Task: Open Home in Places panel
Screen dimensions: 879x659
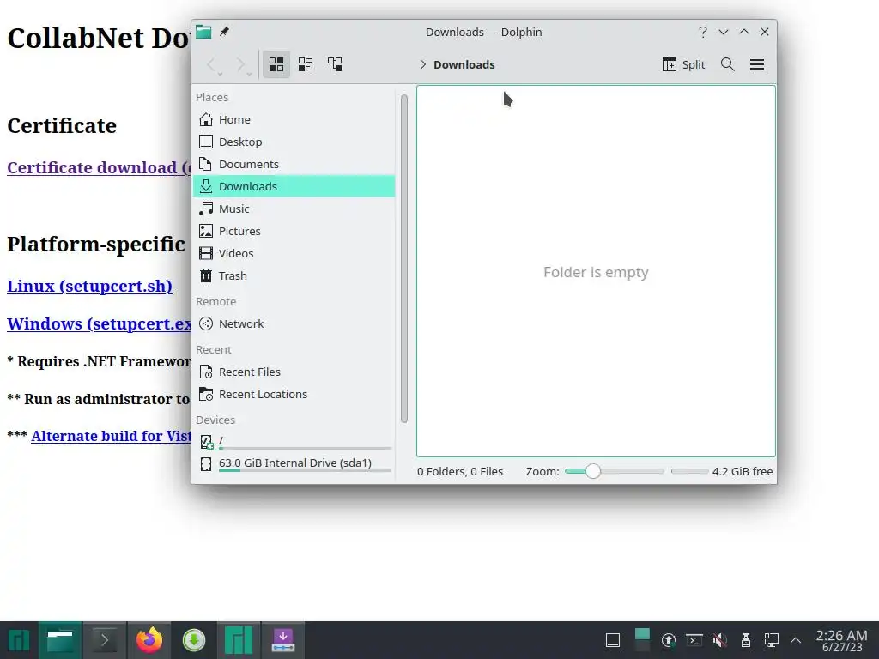Action: 294,119
